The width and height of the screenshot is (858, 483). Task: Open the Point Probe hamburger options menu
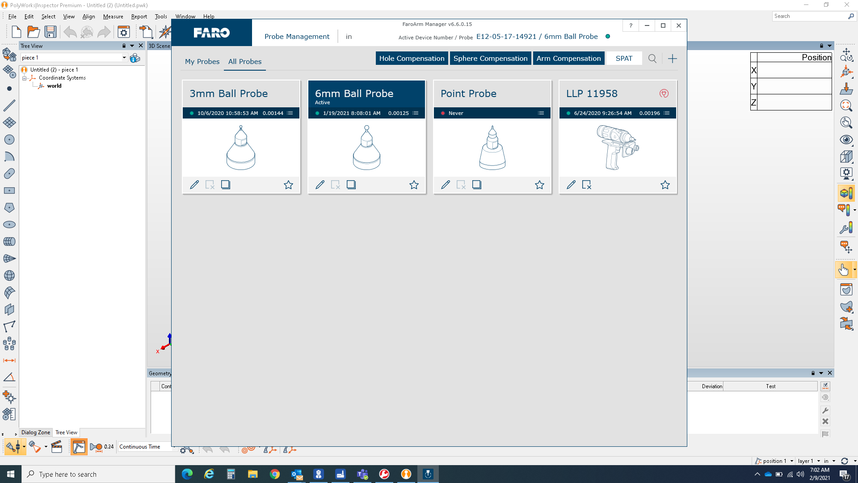[x=541, y=113]
